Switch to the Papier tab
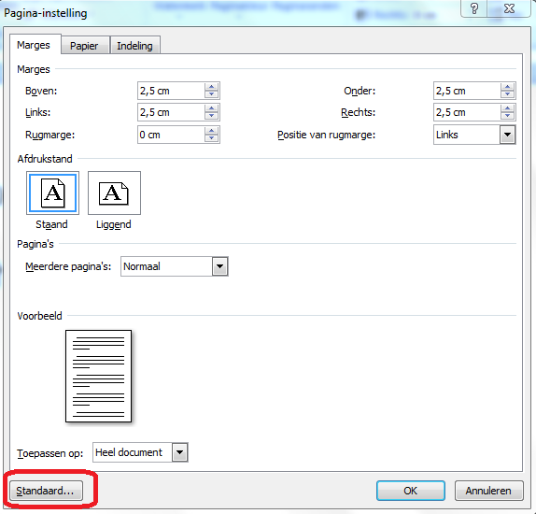Viewport: 536px width, 514px height. [x=84, y=46]
